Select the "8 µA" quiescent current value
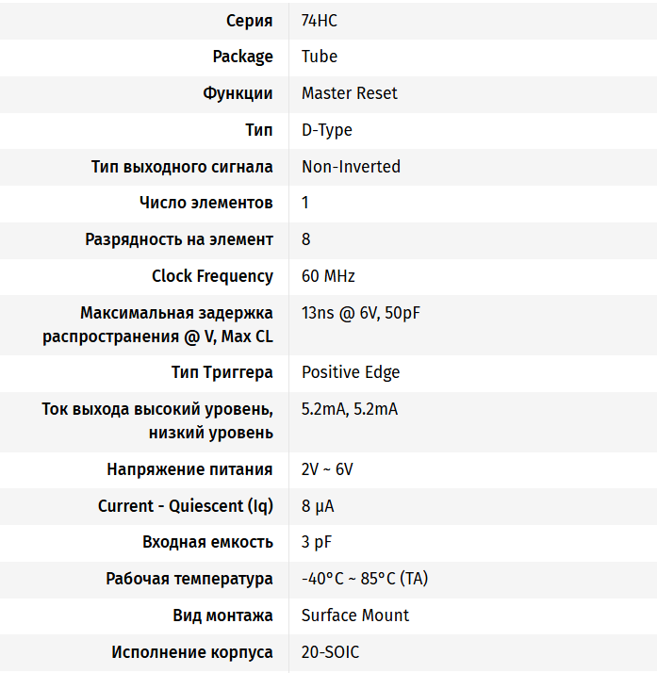657x673 pixels. (x=318, y=506)
